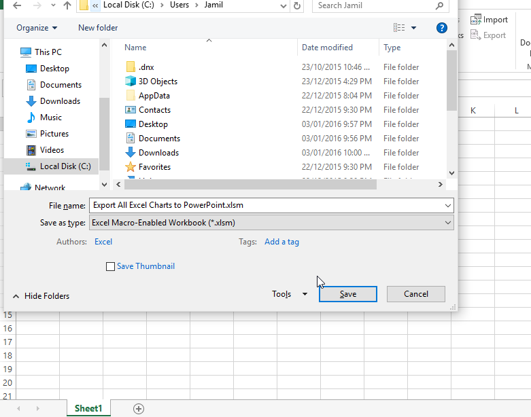Open the 3D Objects folder
The width and height of the screenshot is (531, 417).
pyautogui.click(x=158, y=81)
